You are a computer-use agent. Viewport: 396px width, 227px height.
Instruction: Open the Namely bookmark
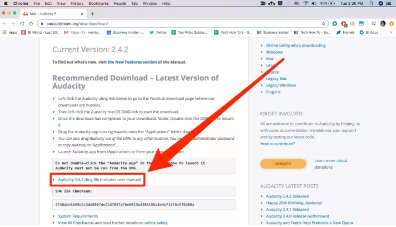tap(345, 32)
